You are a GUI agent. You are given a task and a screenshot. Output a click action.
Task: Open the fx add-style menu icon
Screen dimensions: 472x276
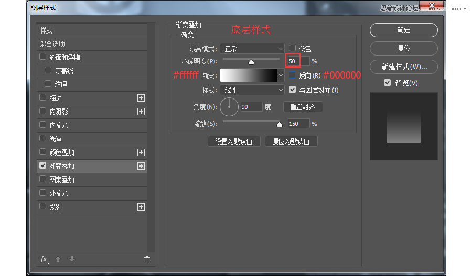[44, 259]
